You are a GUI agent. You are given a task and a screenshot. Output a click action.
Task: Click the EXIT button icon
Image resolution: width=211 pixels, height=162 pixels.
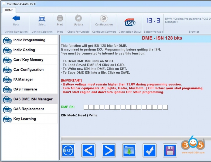coord(68,150)
